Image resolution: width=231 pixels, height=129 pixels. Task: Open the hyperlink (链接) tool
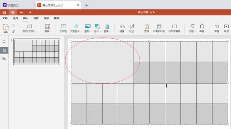pos(122,28)
